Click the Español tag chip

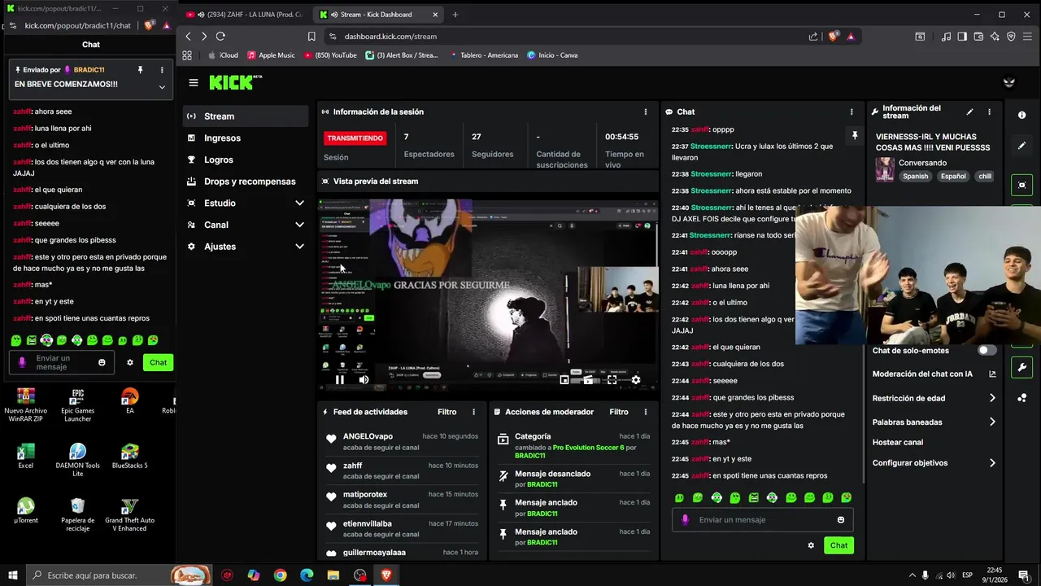(953, 177)
